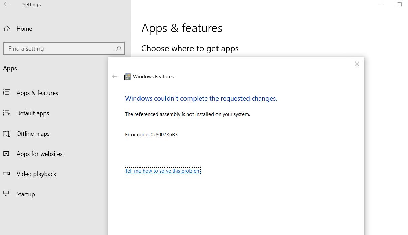Click the Windows Features dialog icon
The image size is (408, 235).
point(127,76)
